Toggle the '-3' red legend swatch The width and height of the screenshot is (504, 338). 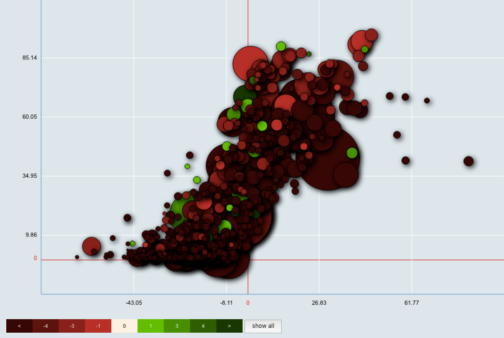tap(72, 326)
